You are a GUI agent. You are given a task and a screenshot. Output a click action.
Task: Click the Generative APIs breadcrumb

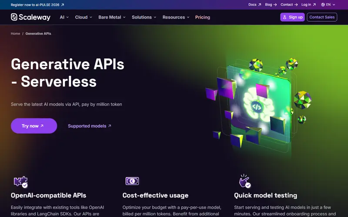point(38,33)
